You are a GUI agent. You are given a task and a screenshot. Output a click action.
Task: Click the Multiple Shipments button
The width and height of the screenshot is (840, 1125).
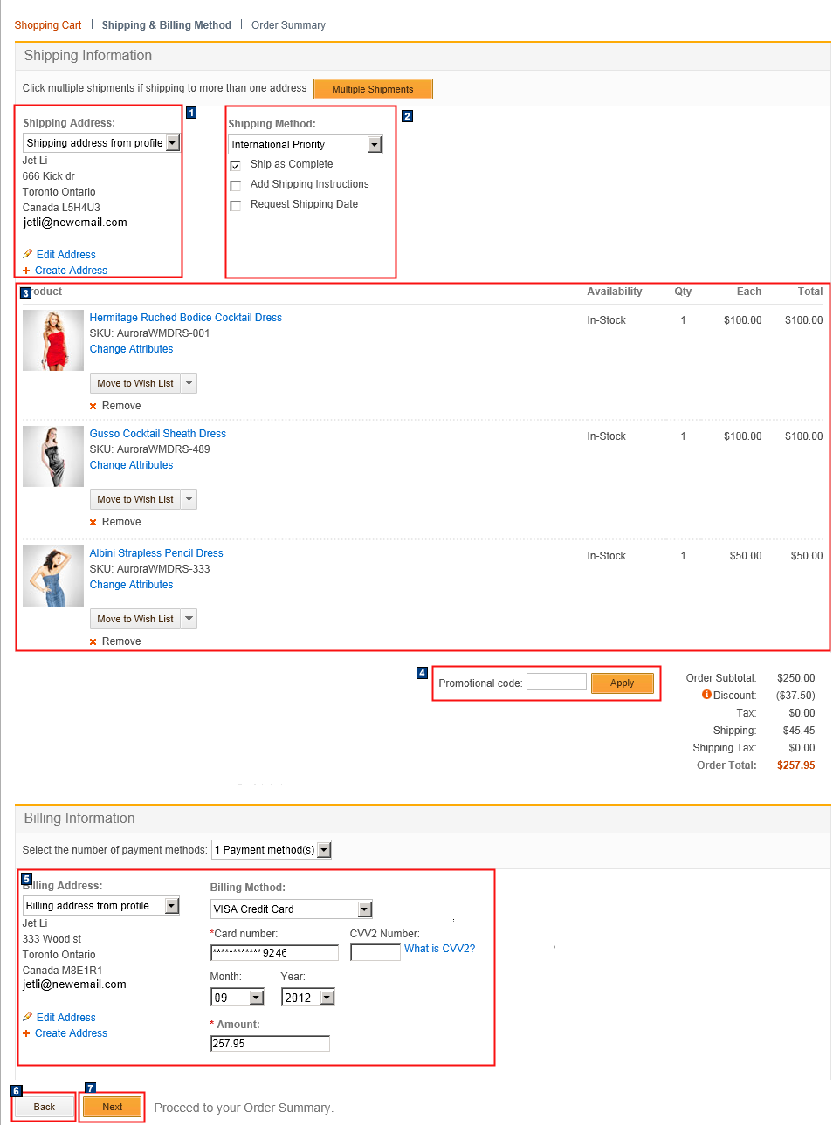[x=373, y=88]
